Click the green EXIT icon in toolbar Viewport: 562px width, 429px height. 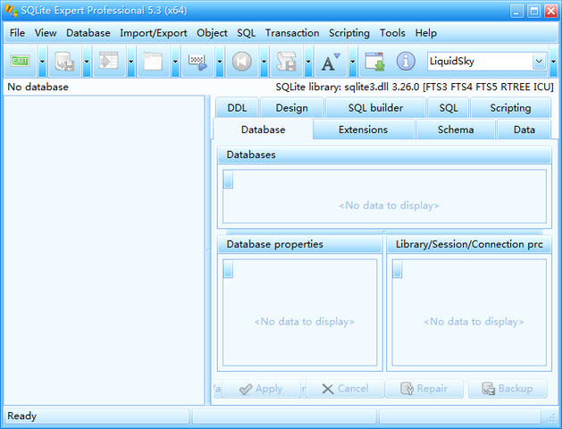[x=20, y=61]
